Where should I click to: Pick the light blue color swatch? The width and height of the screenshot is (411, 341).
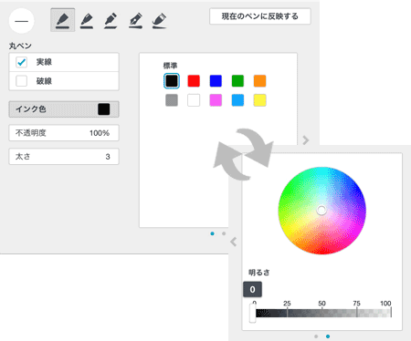coord(237,100)
